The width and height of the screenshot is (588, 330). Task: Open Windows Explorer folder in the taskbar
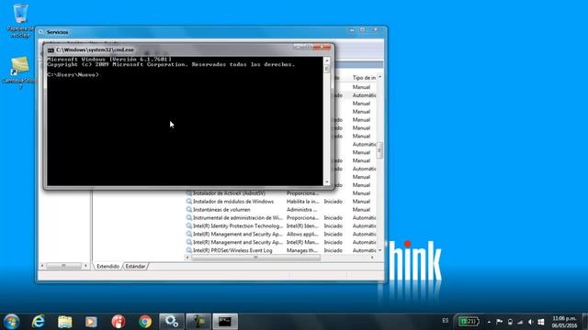click(x=65, y=322)
